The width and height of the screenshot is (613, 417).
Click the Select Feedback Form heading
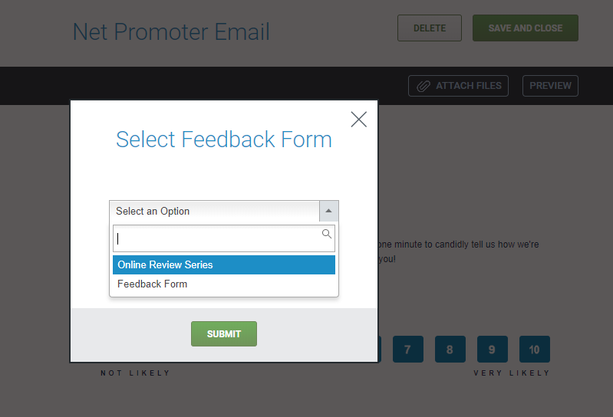click(x=223, y=140)
